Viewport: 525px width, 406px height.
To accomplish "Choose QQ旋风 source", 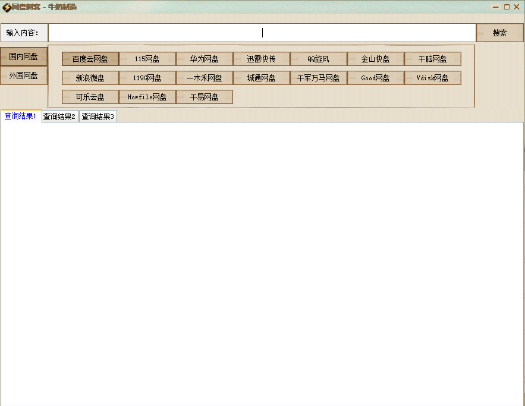I will click(319, 59).
